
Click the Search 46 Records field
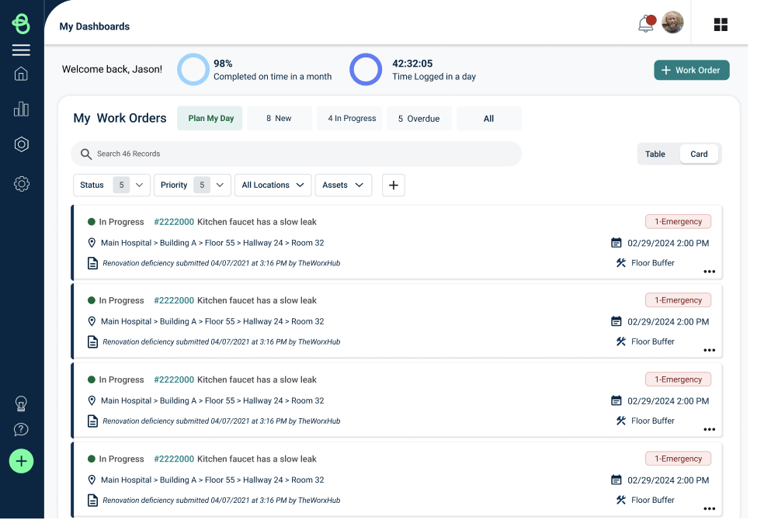tap(297, 154)
